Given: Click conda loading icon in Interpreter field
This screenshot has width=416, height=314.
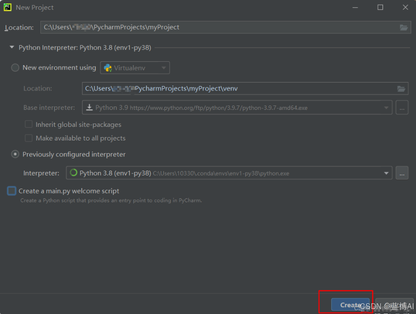Looking at the screenshot, I should (x=73, y=173).
